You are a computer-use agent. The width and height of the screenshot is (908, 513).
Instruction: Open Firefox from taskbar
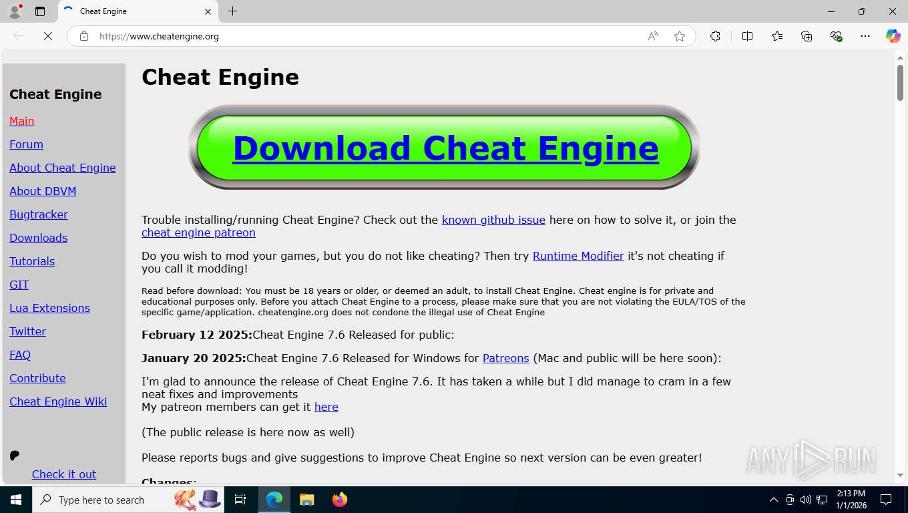click(339, 500)
